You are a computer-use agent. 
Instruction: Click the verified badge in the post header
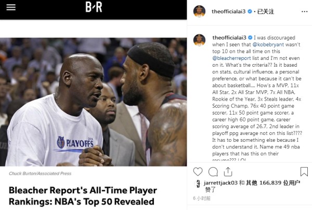(x=250, y=11)
